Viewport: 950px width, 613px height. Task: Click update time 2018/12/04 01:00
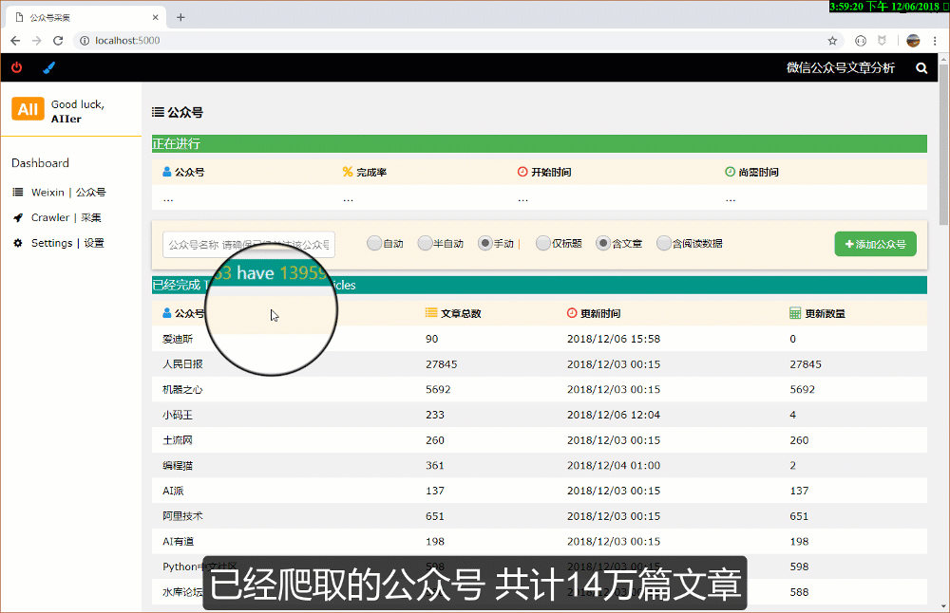pos(613,465)
